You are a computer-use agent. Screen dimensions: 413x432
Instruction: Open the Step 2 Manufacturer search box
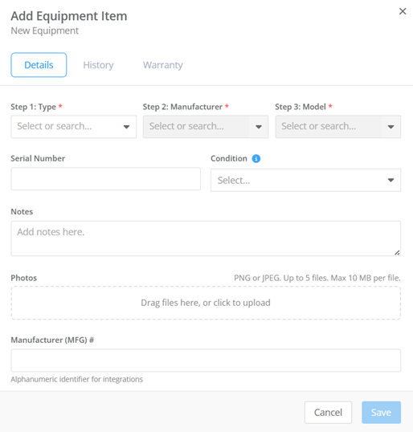click(x=206, y=127)
